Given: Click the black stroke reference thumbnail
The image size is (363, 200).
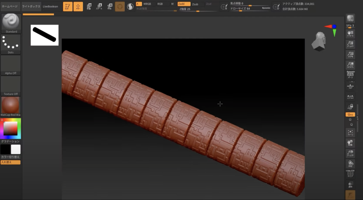Looking at the screenshot, I should pos(44,35).
